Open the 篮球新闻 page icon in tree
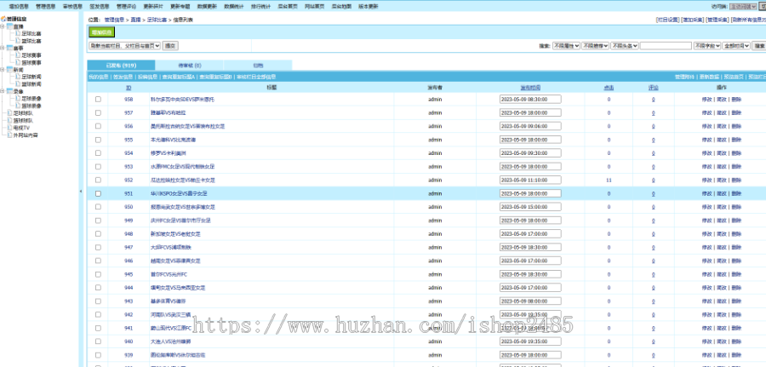Screen dimensions: 766x367 tap(18, 84)
